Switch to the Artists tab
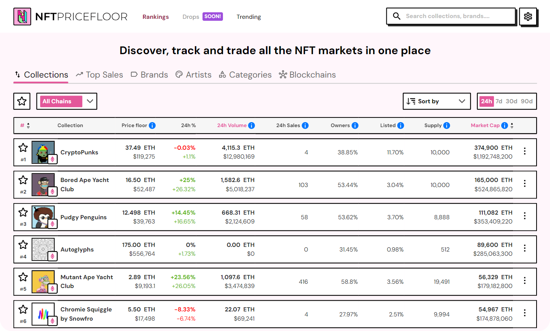The image size is (550, 331). [193, 74]
